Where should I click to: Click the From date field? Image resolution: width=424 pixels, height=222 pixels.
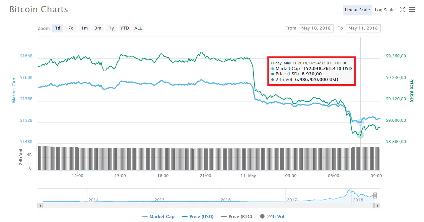[316, 28]
